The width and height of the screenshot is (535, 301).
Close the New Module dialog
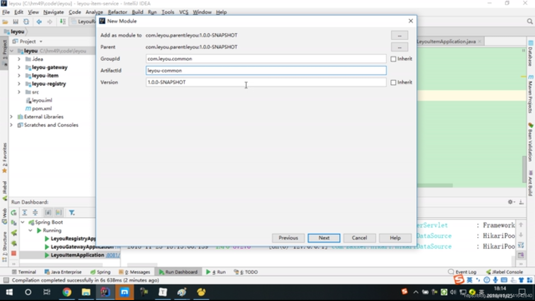click(410, 21)
